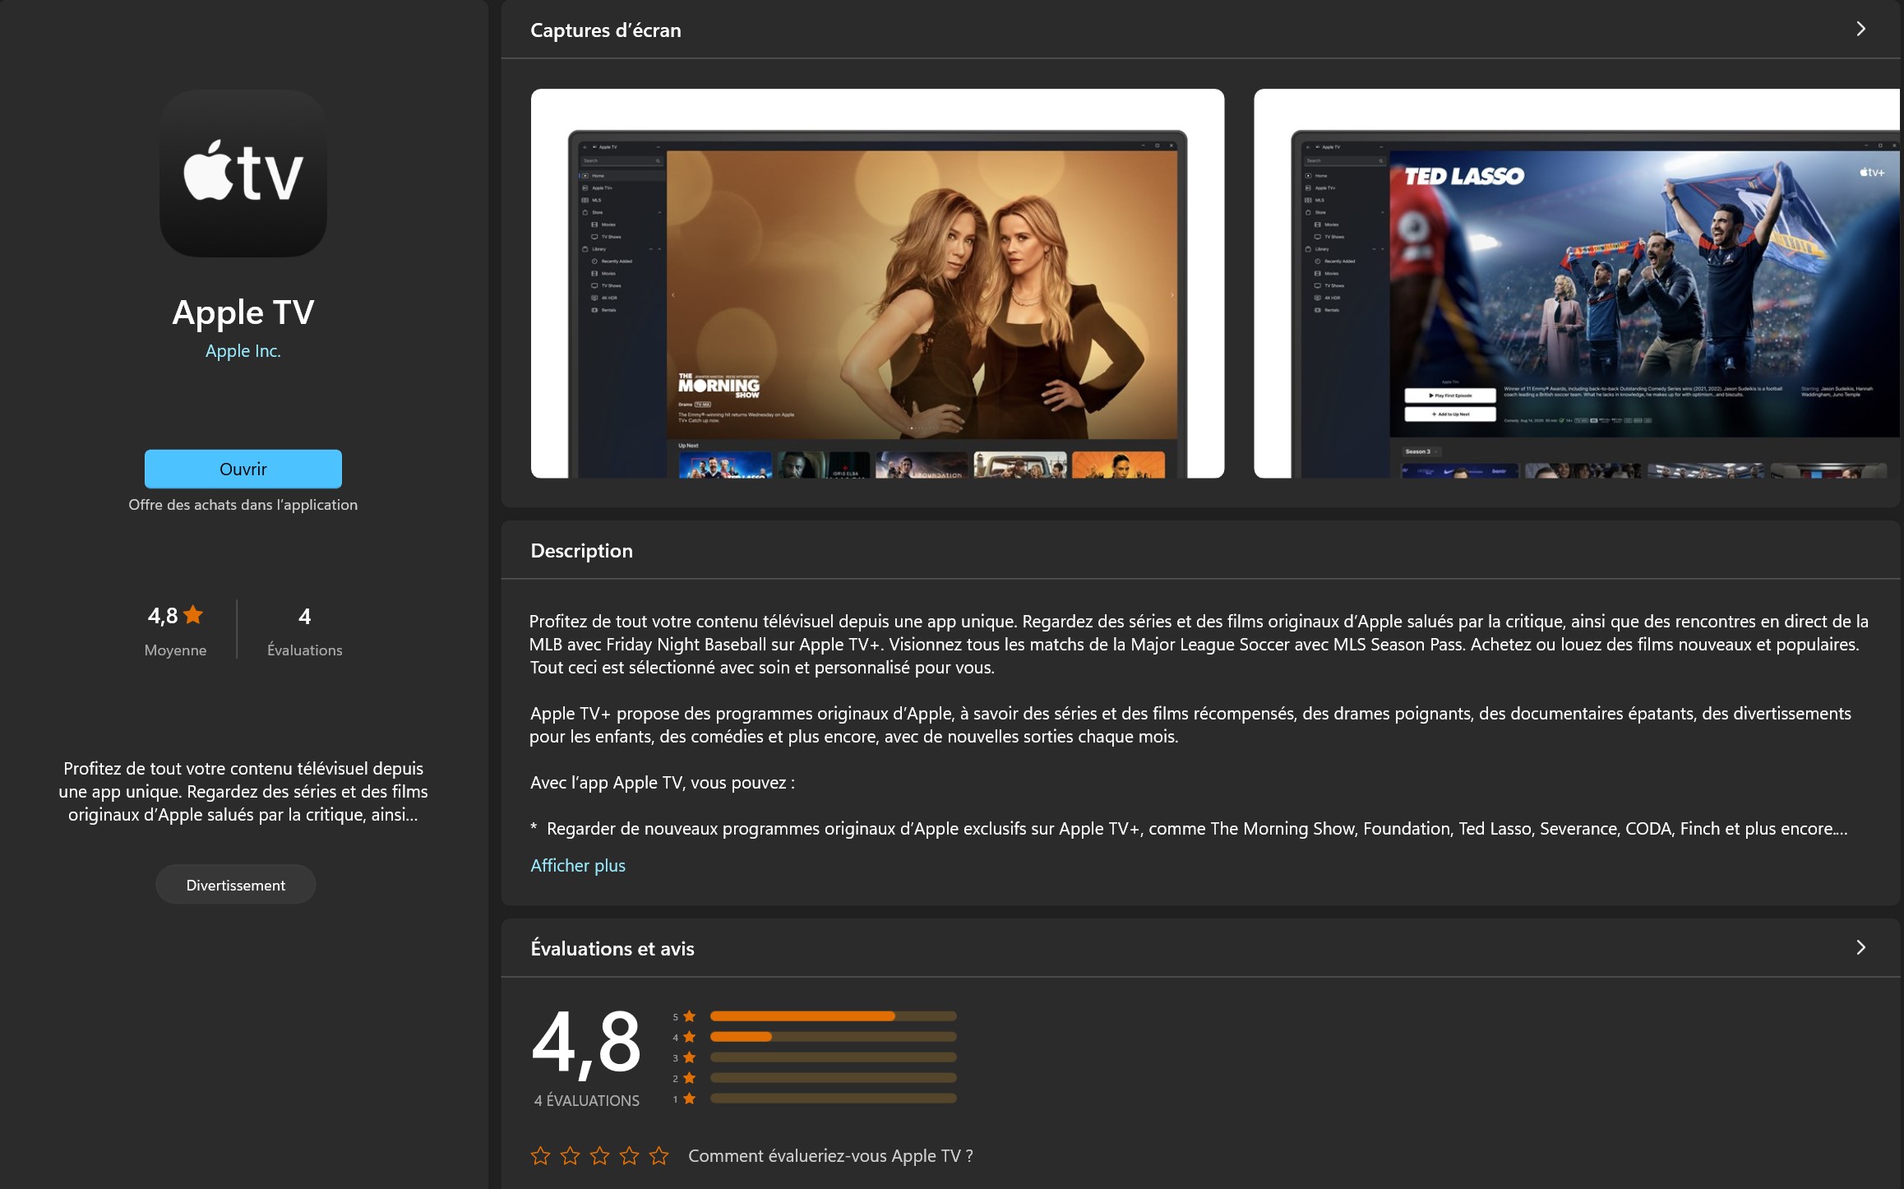
Task: Click the Apple TV app icon
Action: [243, 173]
